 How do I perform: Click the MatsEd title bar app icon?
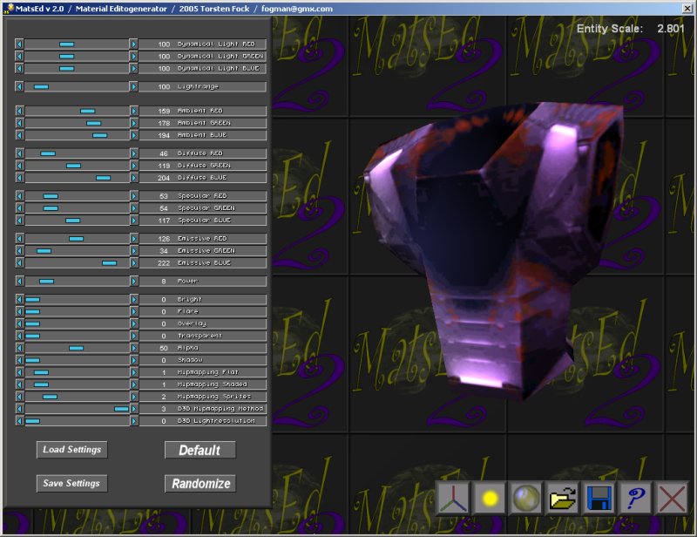pos(7,8)
